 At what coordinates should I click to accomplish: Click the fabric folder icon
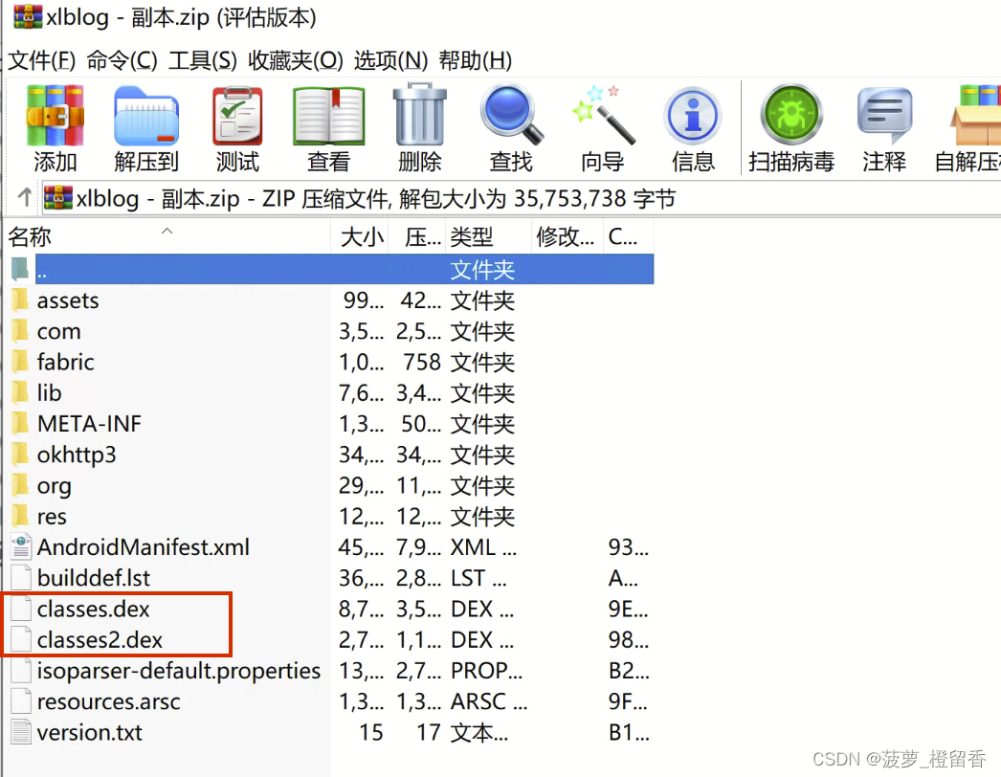(x=20, y=362)
